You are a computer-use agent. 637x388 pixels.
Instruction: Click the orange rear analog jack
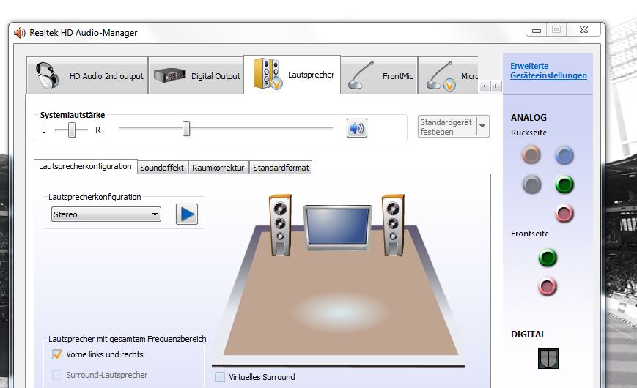pos(531,154)
